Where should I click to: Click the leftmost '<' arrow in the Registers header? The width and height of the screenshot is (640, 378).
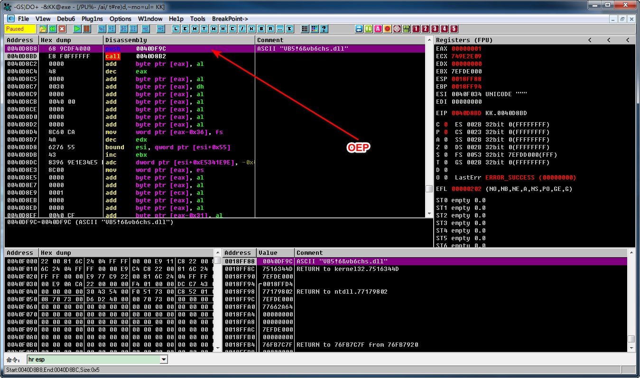[590, 40]
